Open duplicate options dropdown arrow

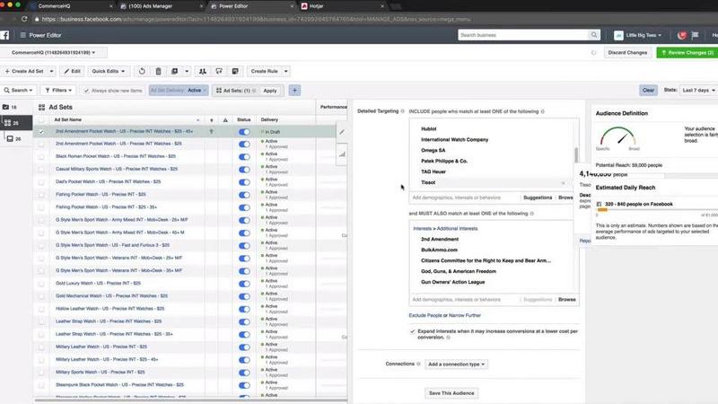pos(187,72)
